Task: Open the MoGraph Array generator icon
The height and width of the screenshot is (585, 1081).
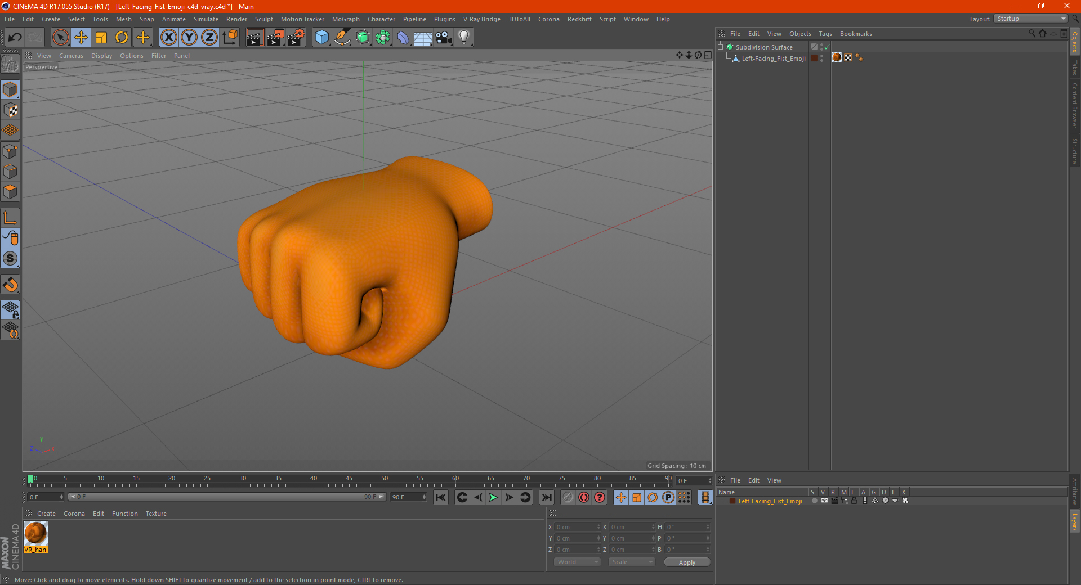Action: click(x=383, y=38)
